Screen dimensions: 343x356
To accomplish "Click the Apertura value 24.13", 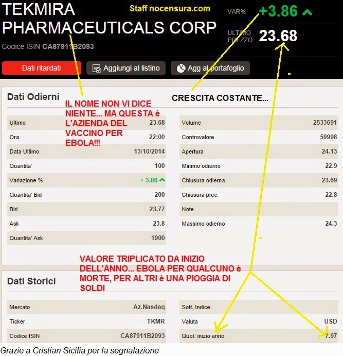I will tap(329, 151).
